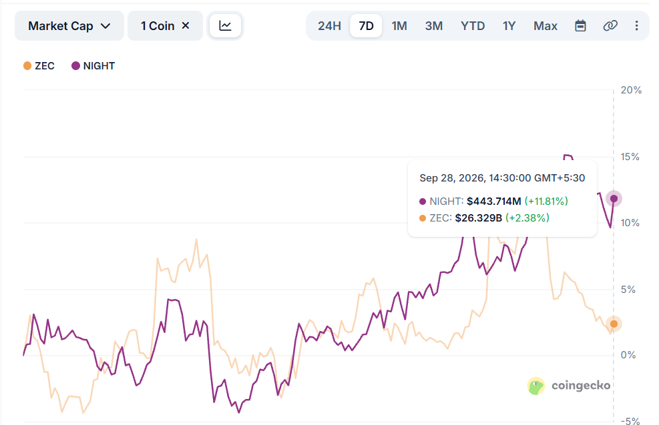The width and height of the screenshot is (659, 425).
Task: Click the 5% y-axis label
Action: click(628, 290)
